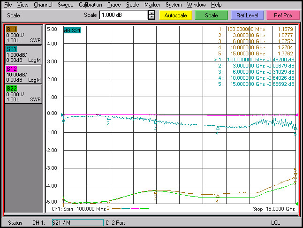Select marker 3 on the S21 trace
This screenshot has height=228, width=303.
point(155,122)
